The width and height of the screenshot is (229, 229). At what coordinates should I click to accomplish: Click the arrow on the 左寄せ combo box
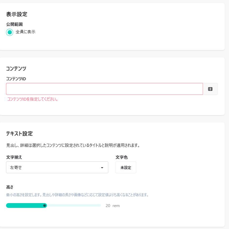coord(102,167)
